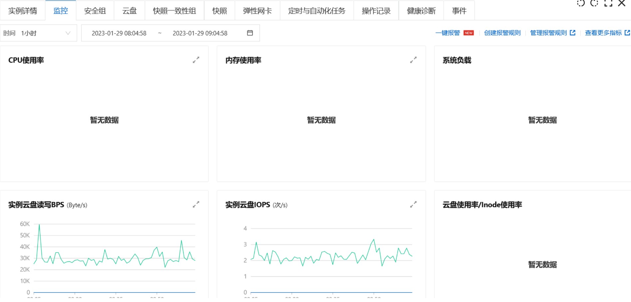Viewport: 631px width, 302px height.
Task: Click the start time field 2023-01-29 08:04:58
Action: point(119,33)
